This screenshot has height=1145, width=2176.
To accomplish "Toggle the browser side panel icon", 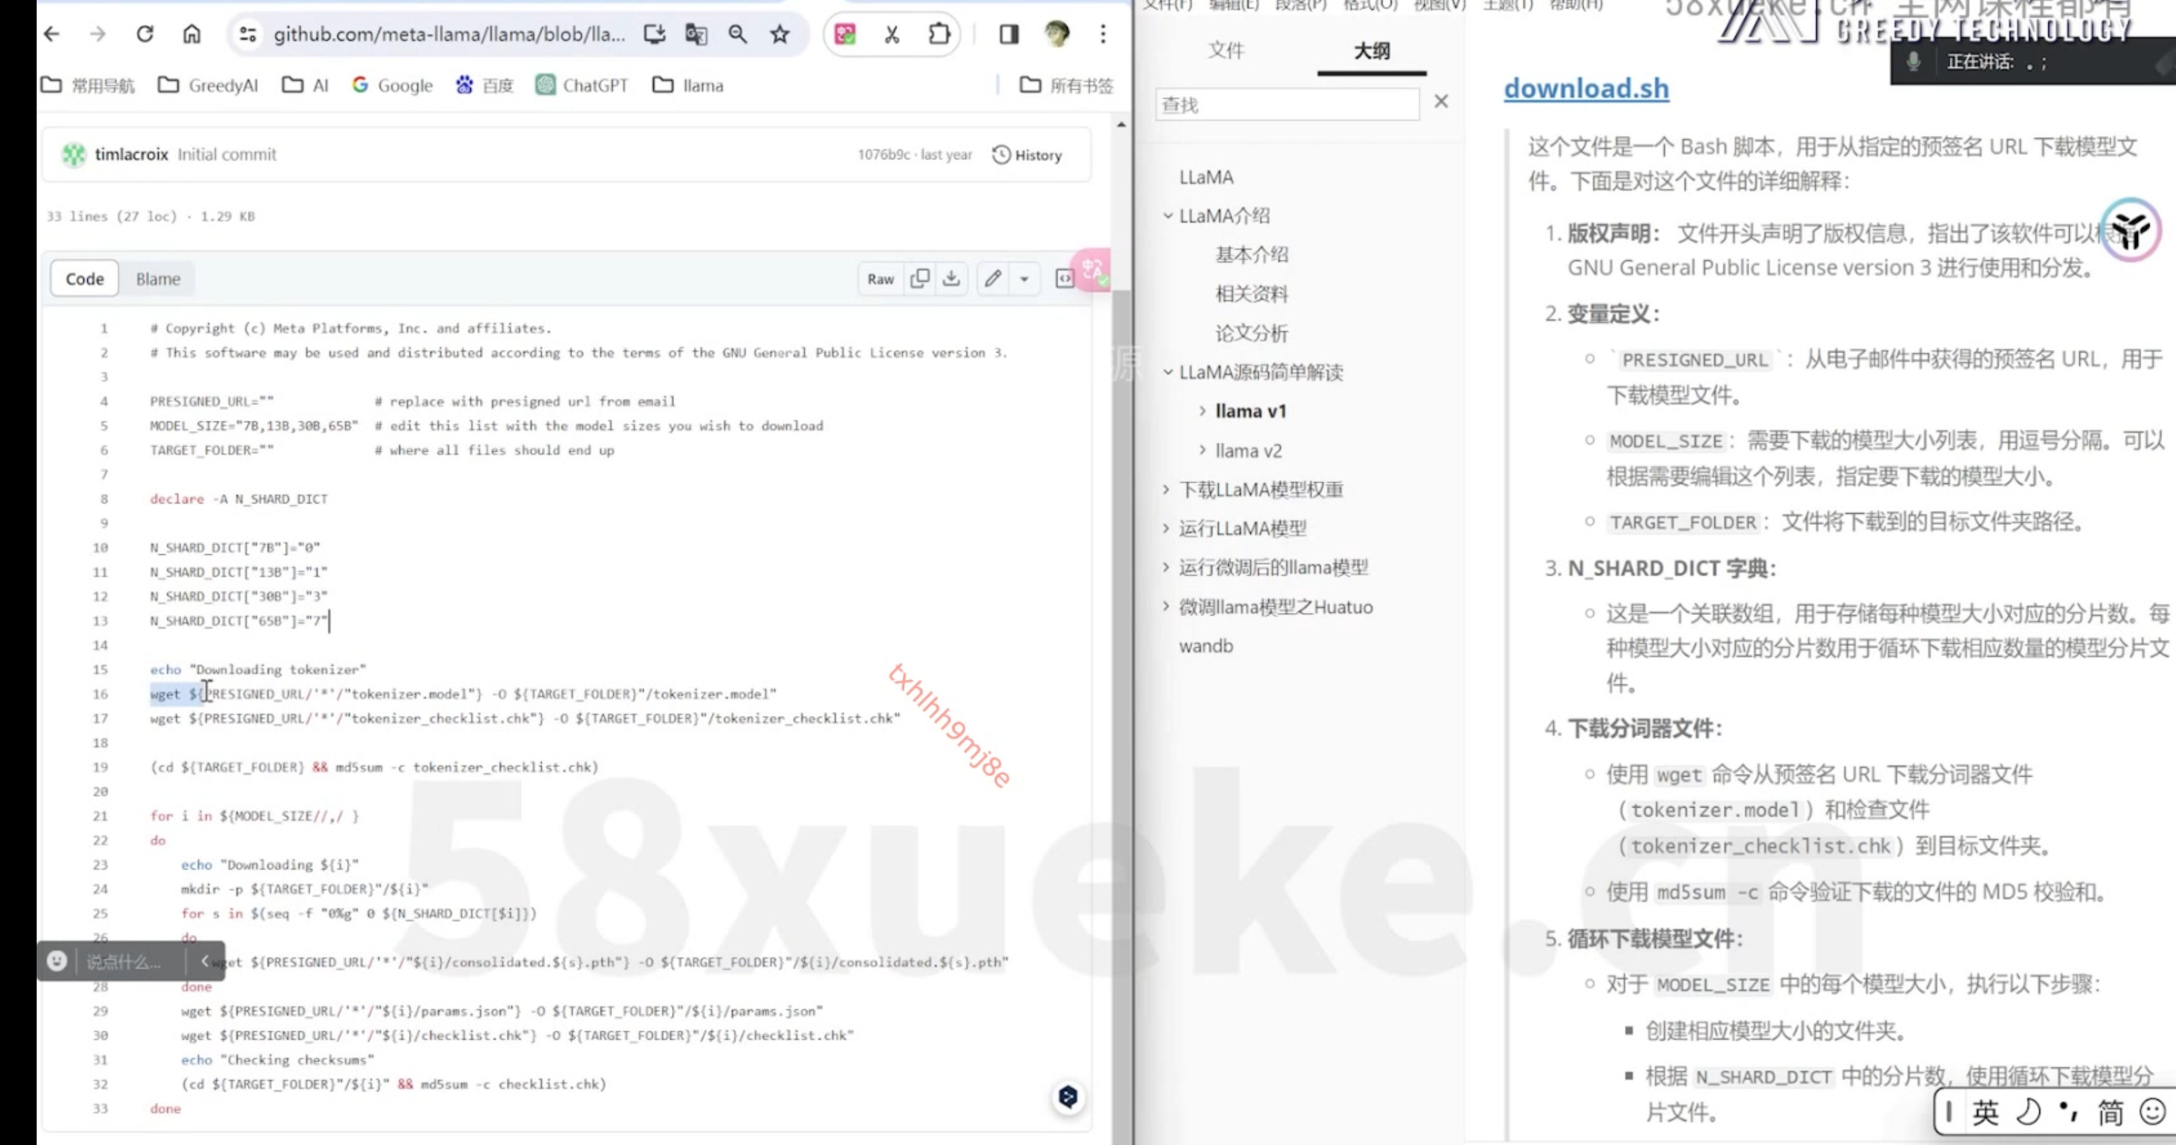I will (x=1008, y=35).
